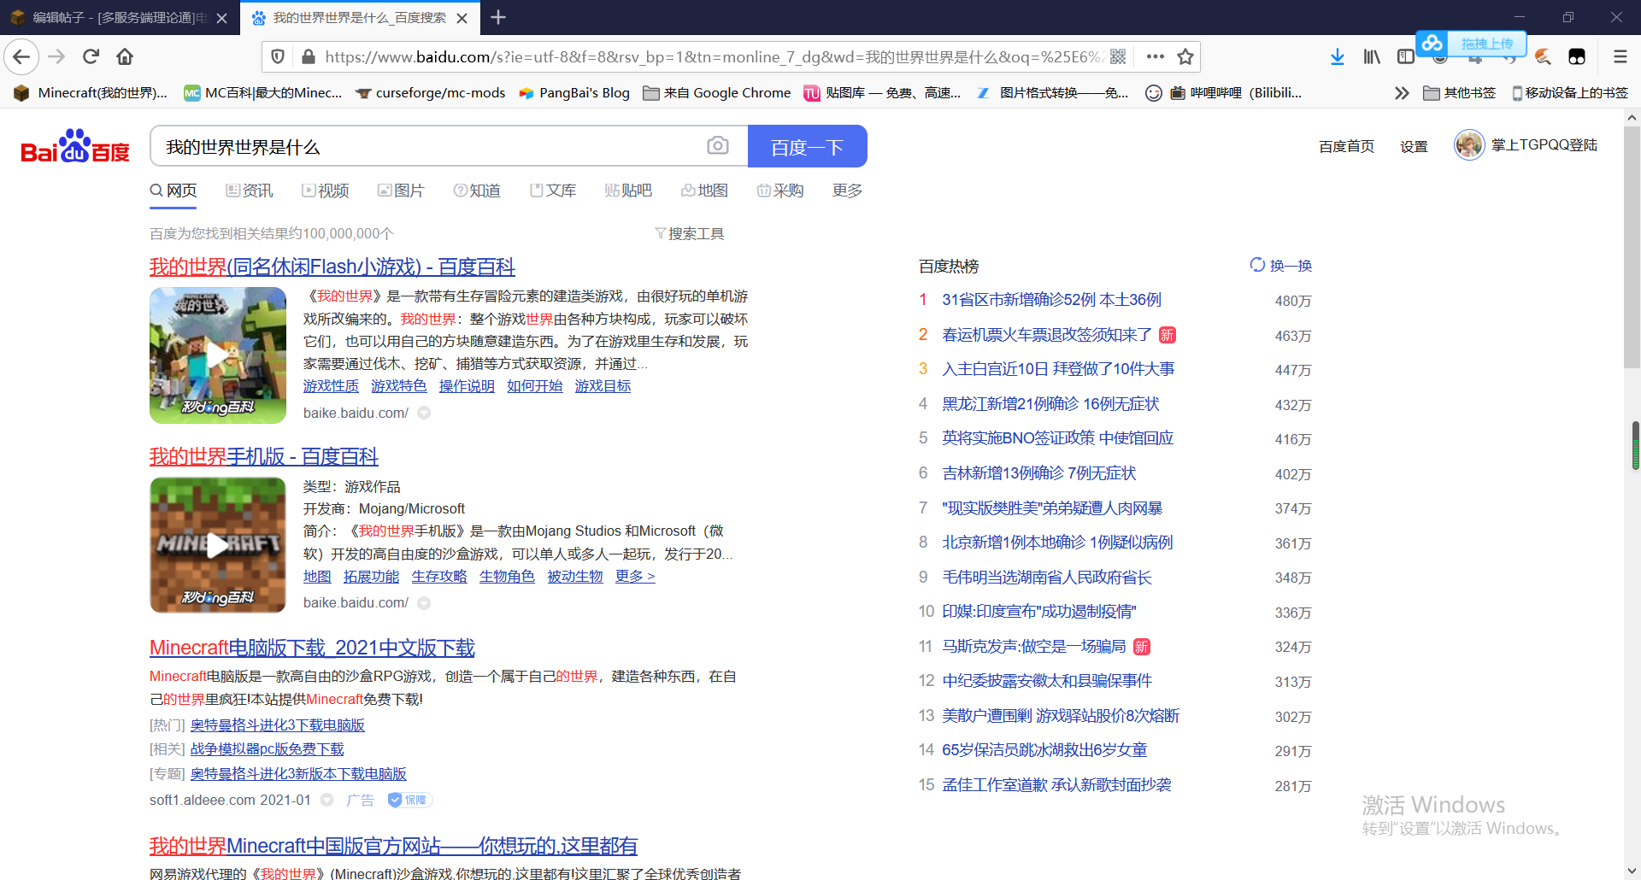Toggle the sidebar view

(x=1406, y=57)
